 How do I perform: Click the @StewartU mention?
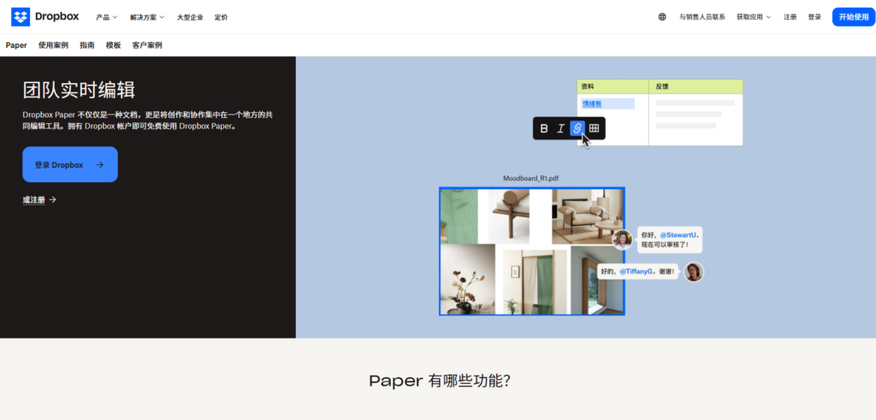tap(678, 235)
